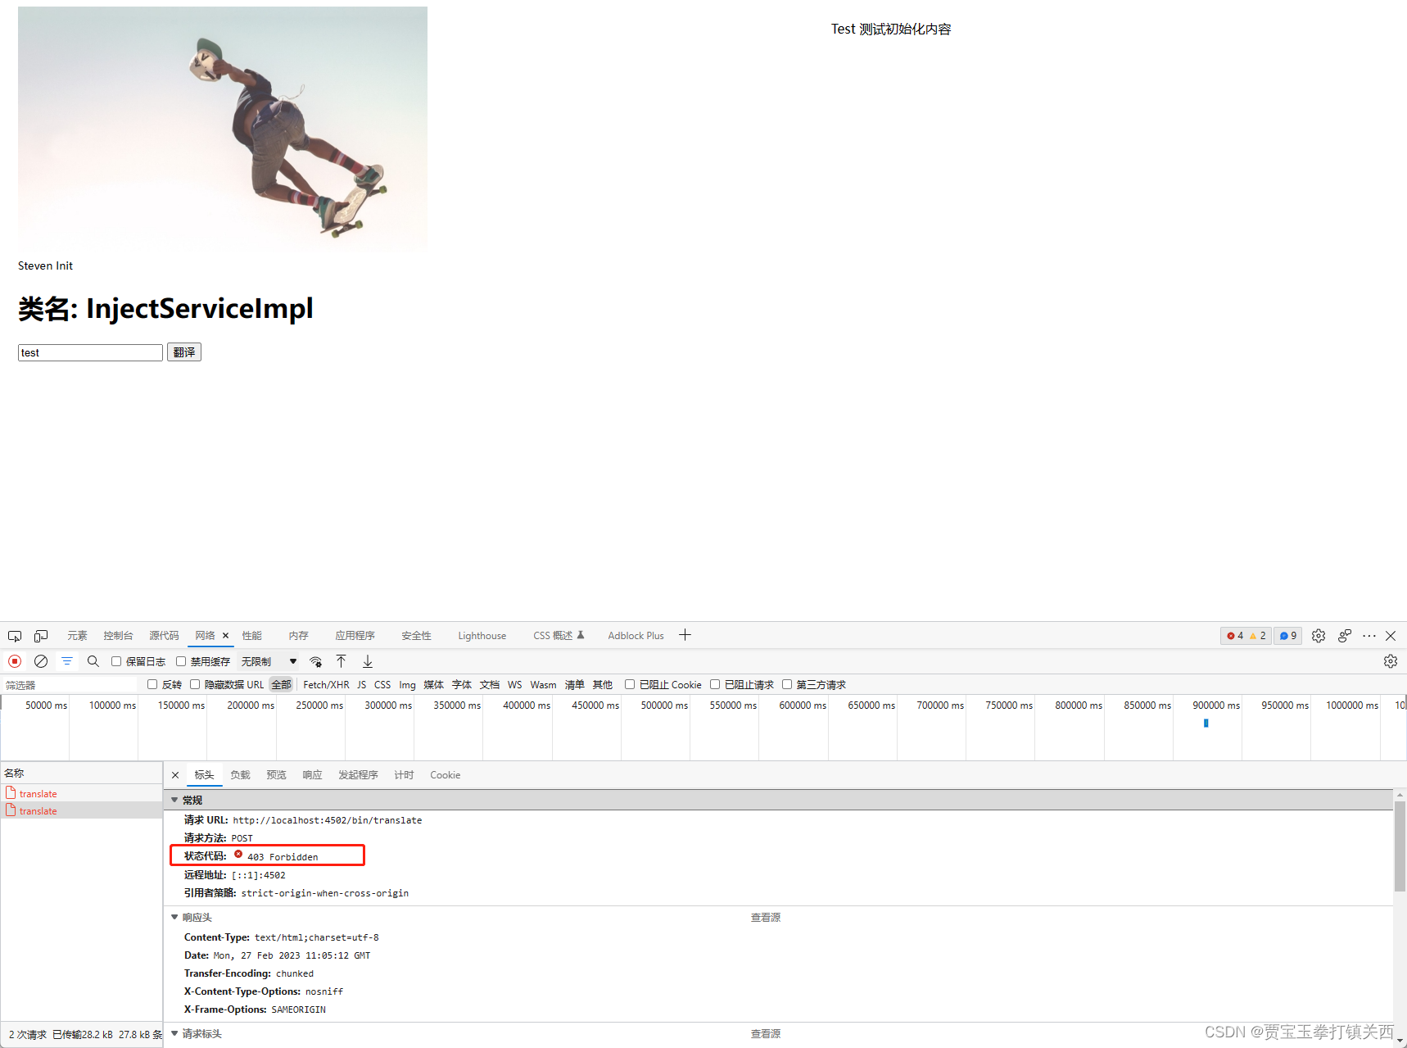Screen dimensions: 1407x1048
Task: Filter requests by Fetch/XHR
Action: point(326,685)
